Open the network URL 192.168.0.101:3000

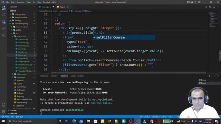click(x=89, y=93)
